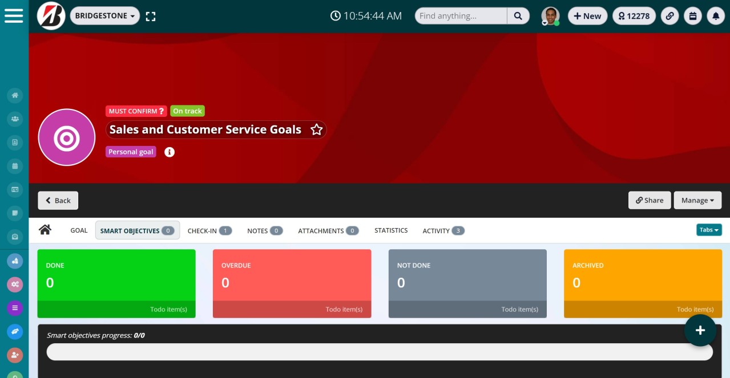Image resolution: width=730 pixels, height=378 pixels.
Task: Toggle the favorite star on goal title
Action: 317,130
